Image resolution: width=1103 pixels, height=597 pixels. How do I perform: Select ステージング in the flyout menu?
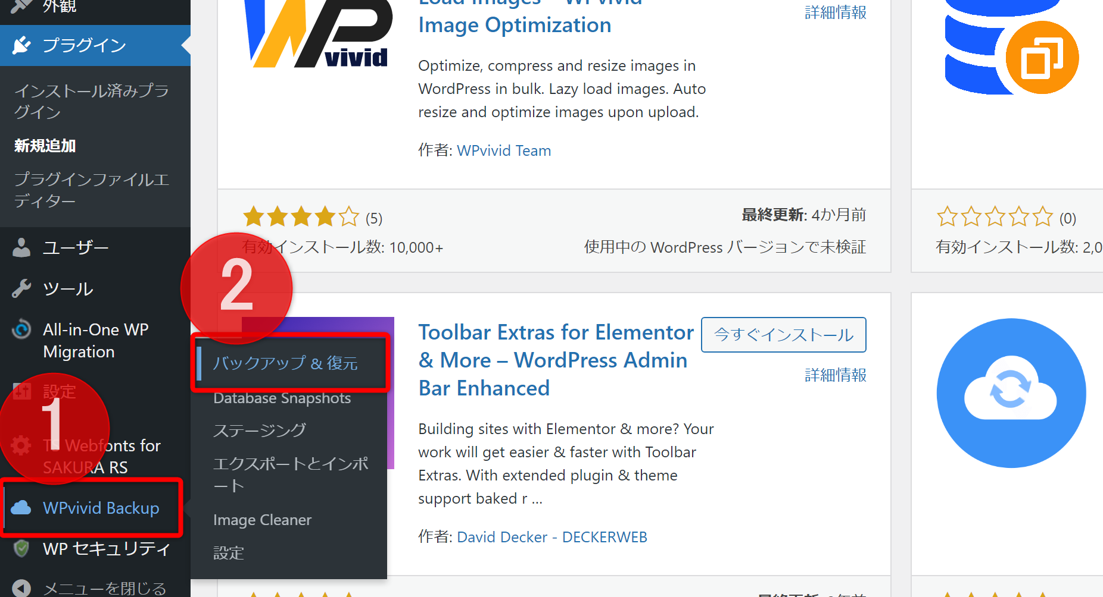(x=260, y=430)
